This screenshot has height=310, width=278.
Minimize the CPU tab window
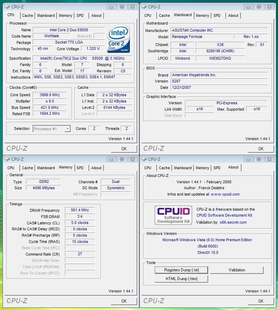[x=112, y=7]
